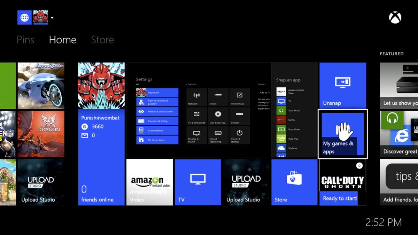Expand the account profile dropdown arrow
This screenshot has height=235, width=418.
click(x=52, y=17)
